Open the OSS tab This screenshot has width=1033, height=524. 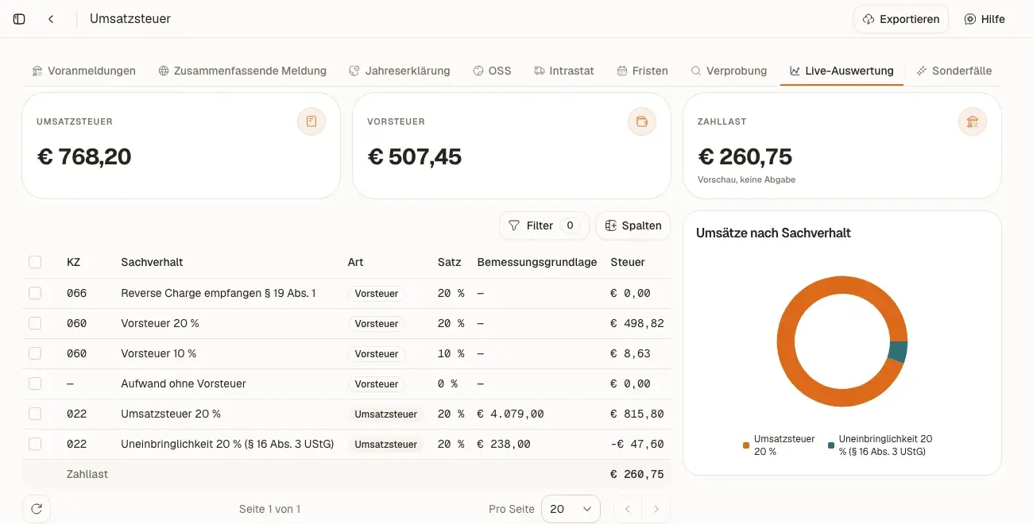click(492, 71)
